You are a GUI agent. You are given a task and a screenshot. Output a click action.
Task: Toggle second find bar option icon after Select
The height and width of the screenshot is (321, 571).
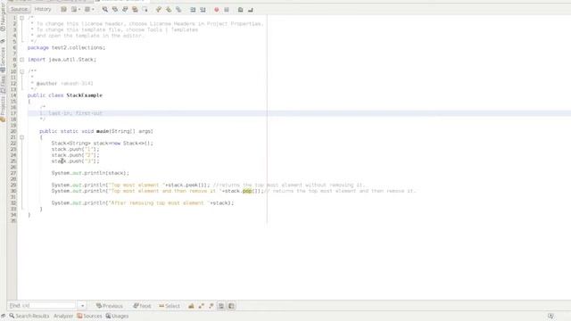(x=201, y=306)
